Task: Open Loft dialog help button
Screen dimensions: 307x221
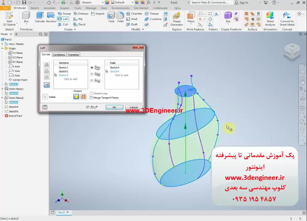Action: [x=45, y=107]
